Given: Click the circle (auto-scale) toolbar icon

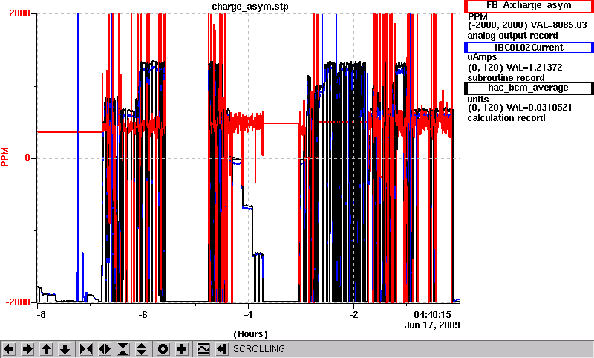Looking at the screenshot, I should tap(163, 349).
